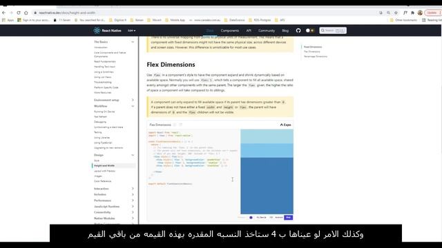Jump to Flex Dimensions in table of contents
Screen dimensions: 442x248
click(312, 52)
